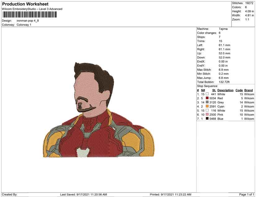
Task: Click the orange swatch labeled Cyan
Action: 207,106
